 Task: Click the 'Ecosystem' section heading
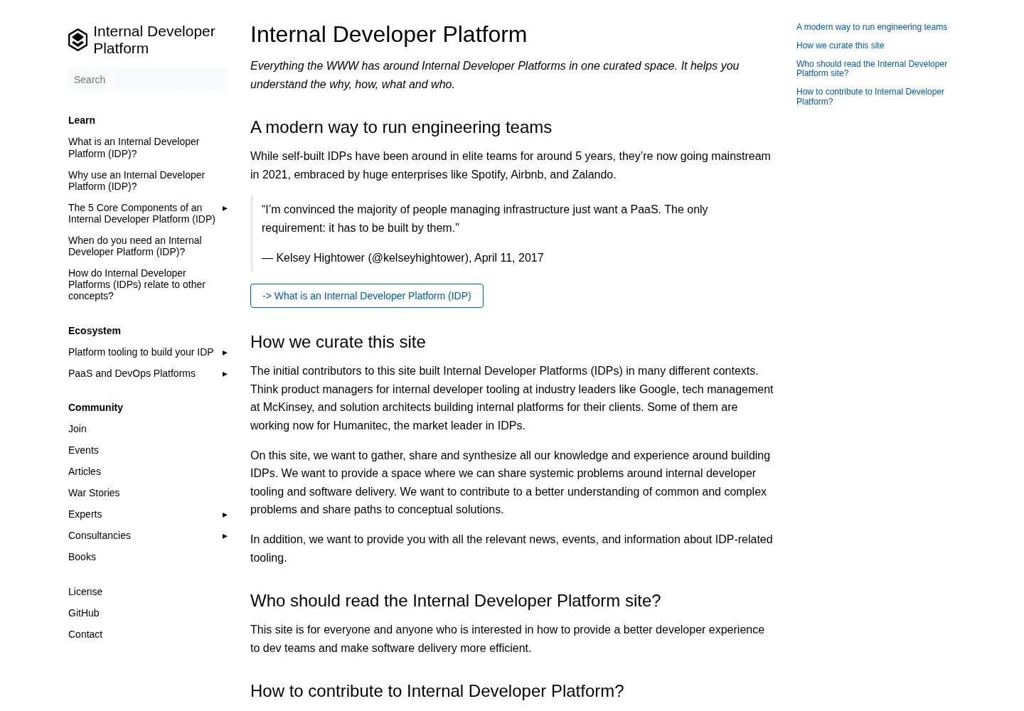point(95,331)
